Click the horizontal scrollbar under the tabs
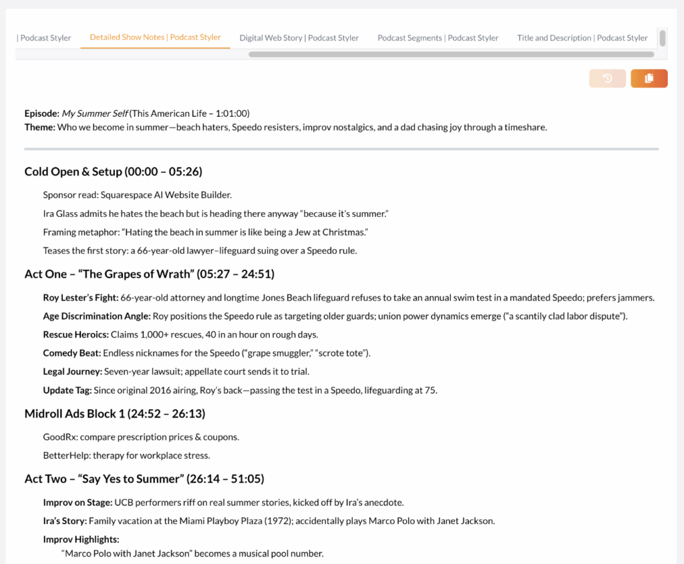Screen dimensions: 684x564 click(451, 54)
